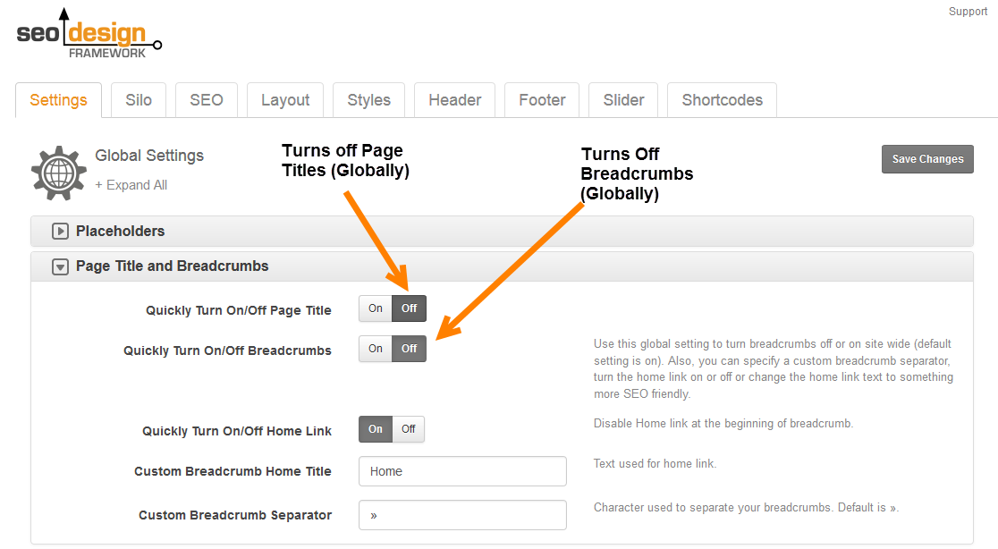This screenshot has height=549, width=998.
Task: Focus the Custom Breadcrumb Home Title field
Action: [x=462, y=471]
